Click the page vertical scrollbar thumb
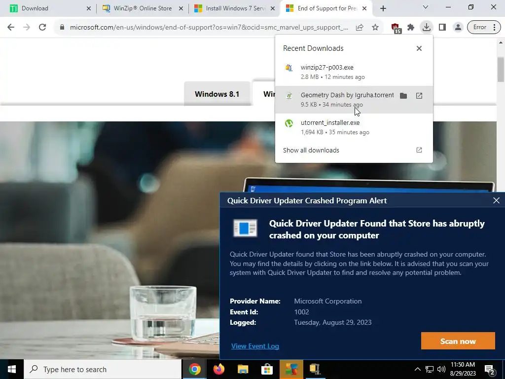Viewport: 505px width, 379px height. point(501,70)
